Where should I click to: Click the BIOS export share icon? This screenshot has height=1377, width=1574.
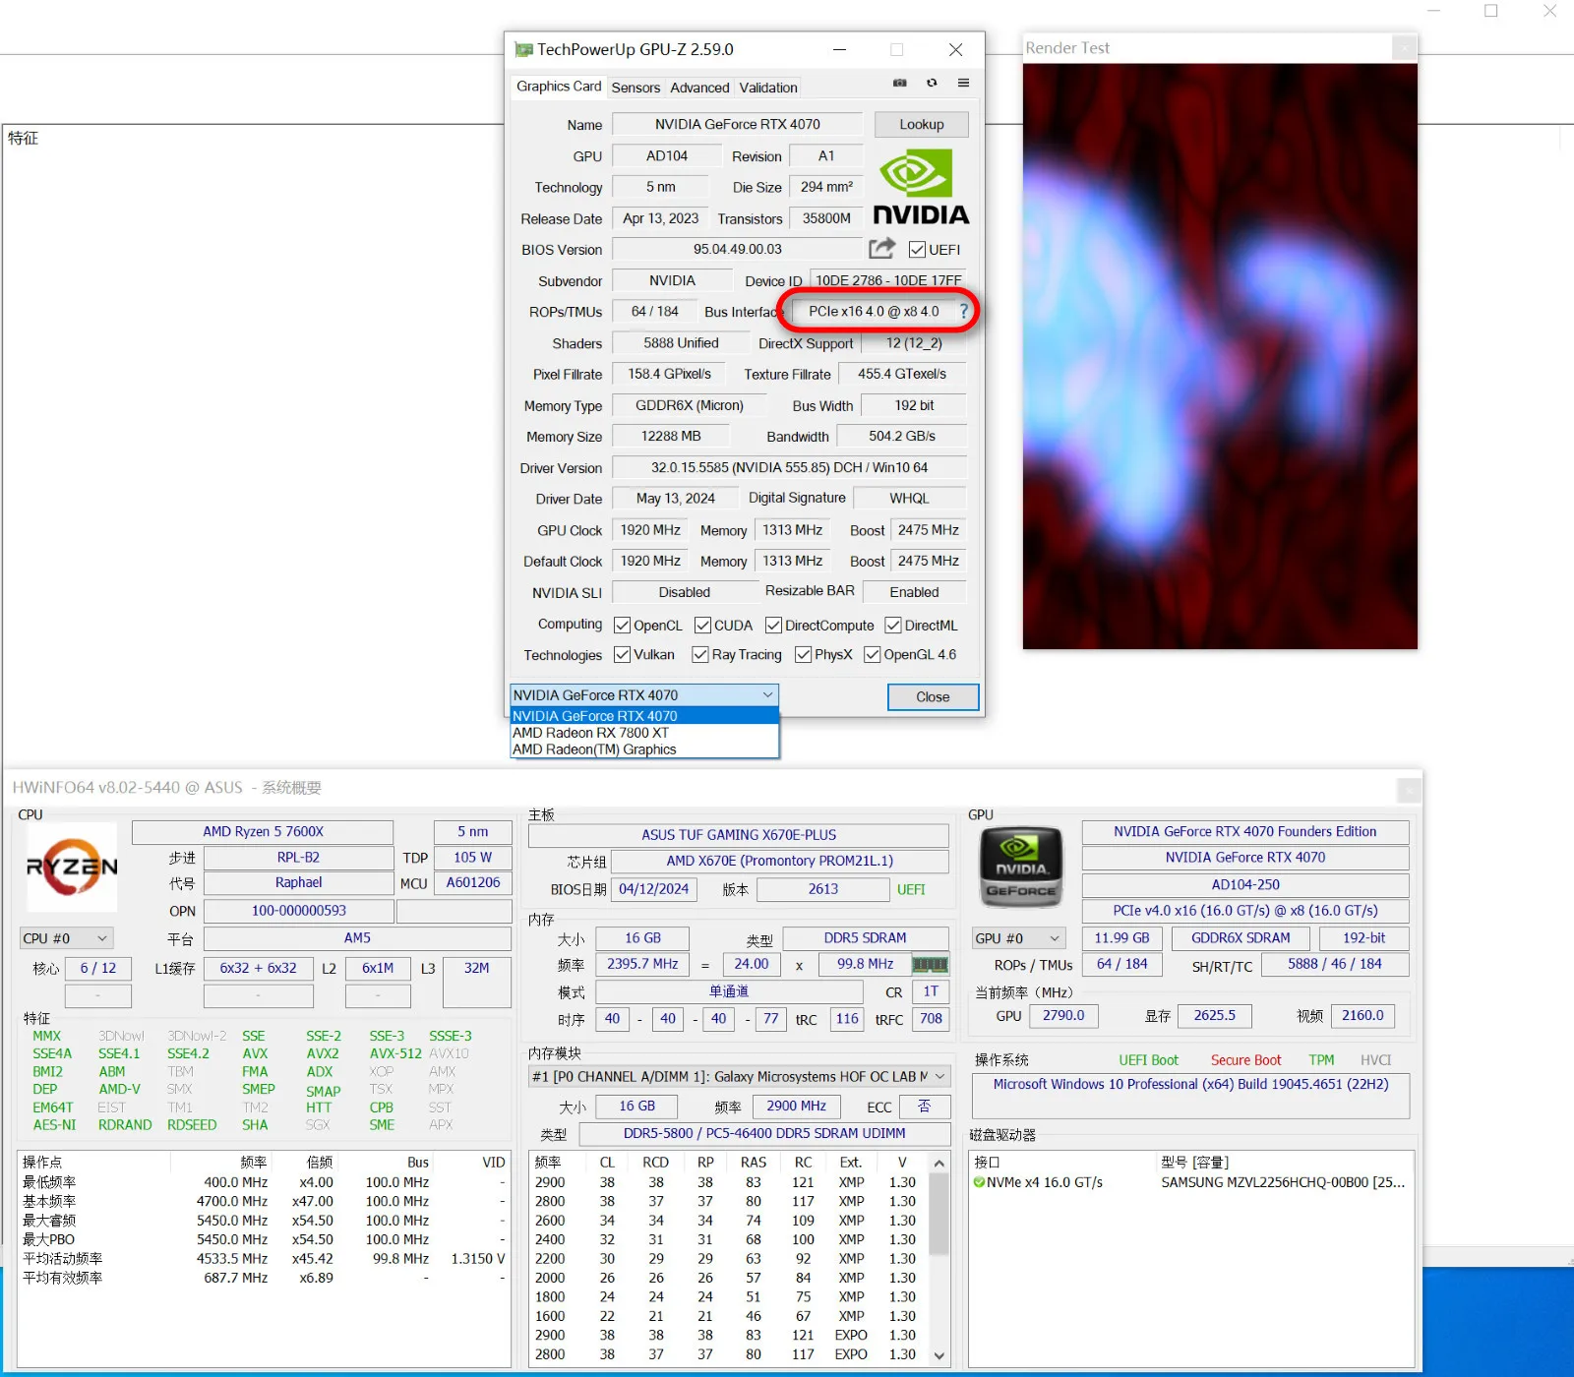(882, 249)
